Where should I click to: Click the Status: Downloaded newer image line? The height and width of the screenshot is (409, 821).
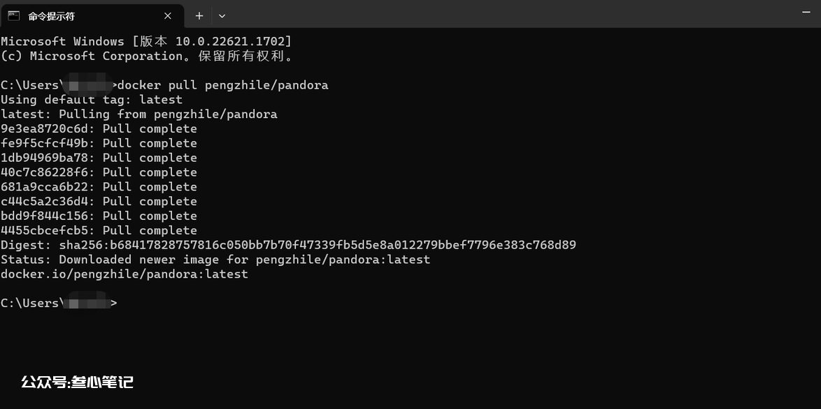pos(215,260)
